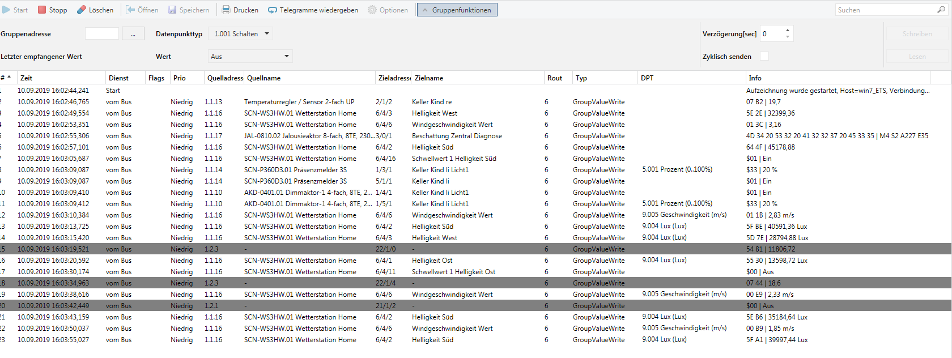Viewport: 952px width, 358px height.
Task: Click the timestamp 10.09.2019 16:03:55,027
Action: [x=53, y=339]
